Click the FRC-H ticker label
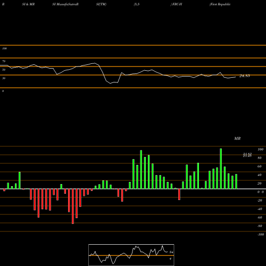 tap(177, 4)
